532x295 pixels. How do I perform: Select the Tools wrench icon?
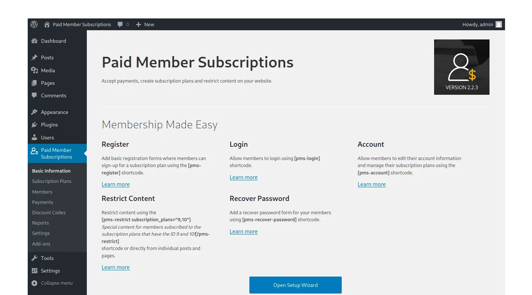tap(35, 258)
